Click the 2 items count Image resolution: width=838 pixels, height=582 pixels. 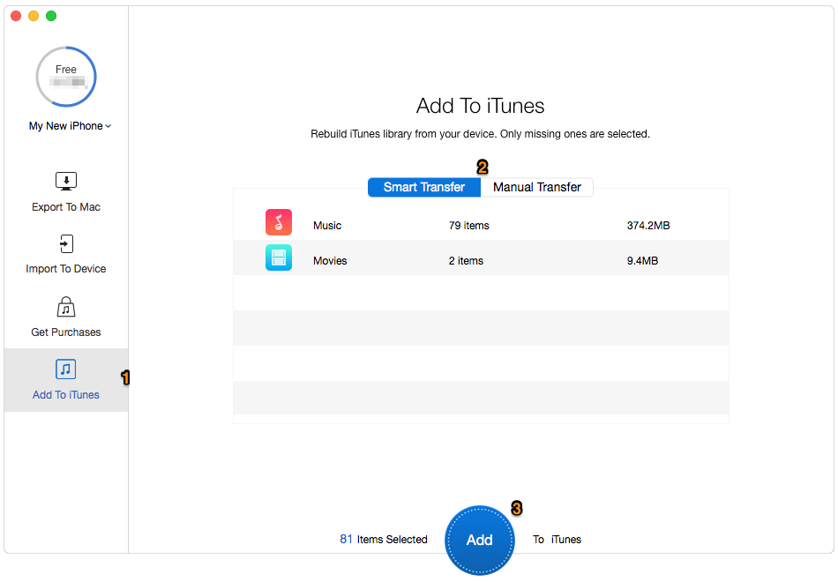point(466,261)
